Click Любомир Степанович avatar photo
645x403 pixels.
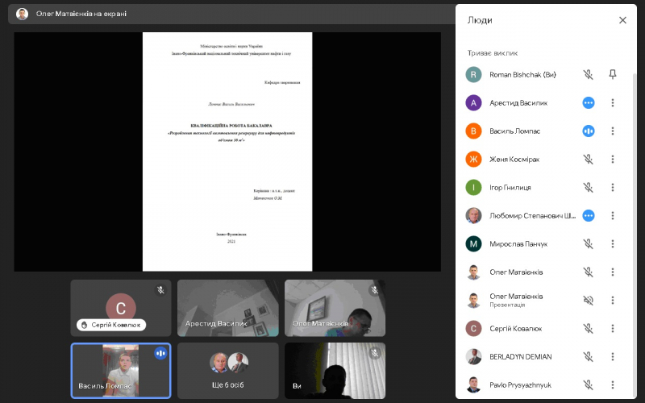coord(473,215)
